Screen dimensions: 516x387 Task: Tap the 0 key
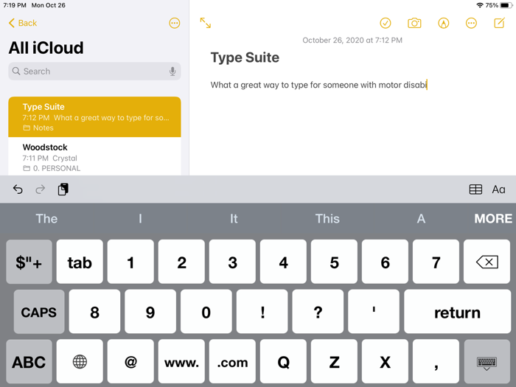[206, 312]
